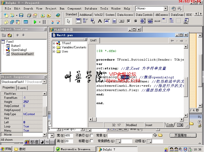This screenshot has height=152, width=204.
Task: Click the View Form toolbar icon
Action: pyautogui.click(x=12, y=22)
